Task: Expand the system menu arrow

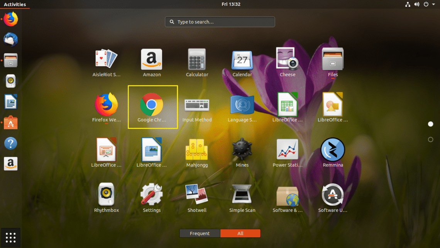Action: (433, 5)
